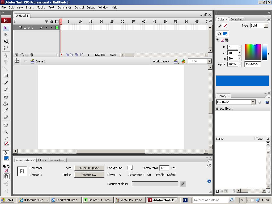This screenshot has width=272, height=204.
Task: Select the Zoom magnifier tool
Action: 6,132
